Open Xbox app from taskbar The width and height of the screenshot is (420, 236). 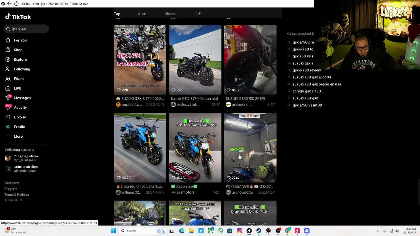pyautogui.click(x=211, y=231)
